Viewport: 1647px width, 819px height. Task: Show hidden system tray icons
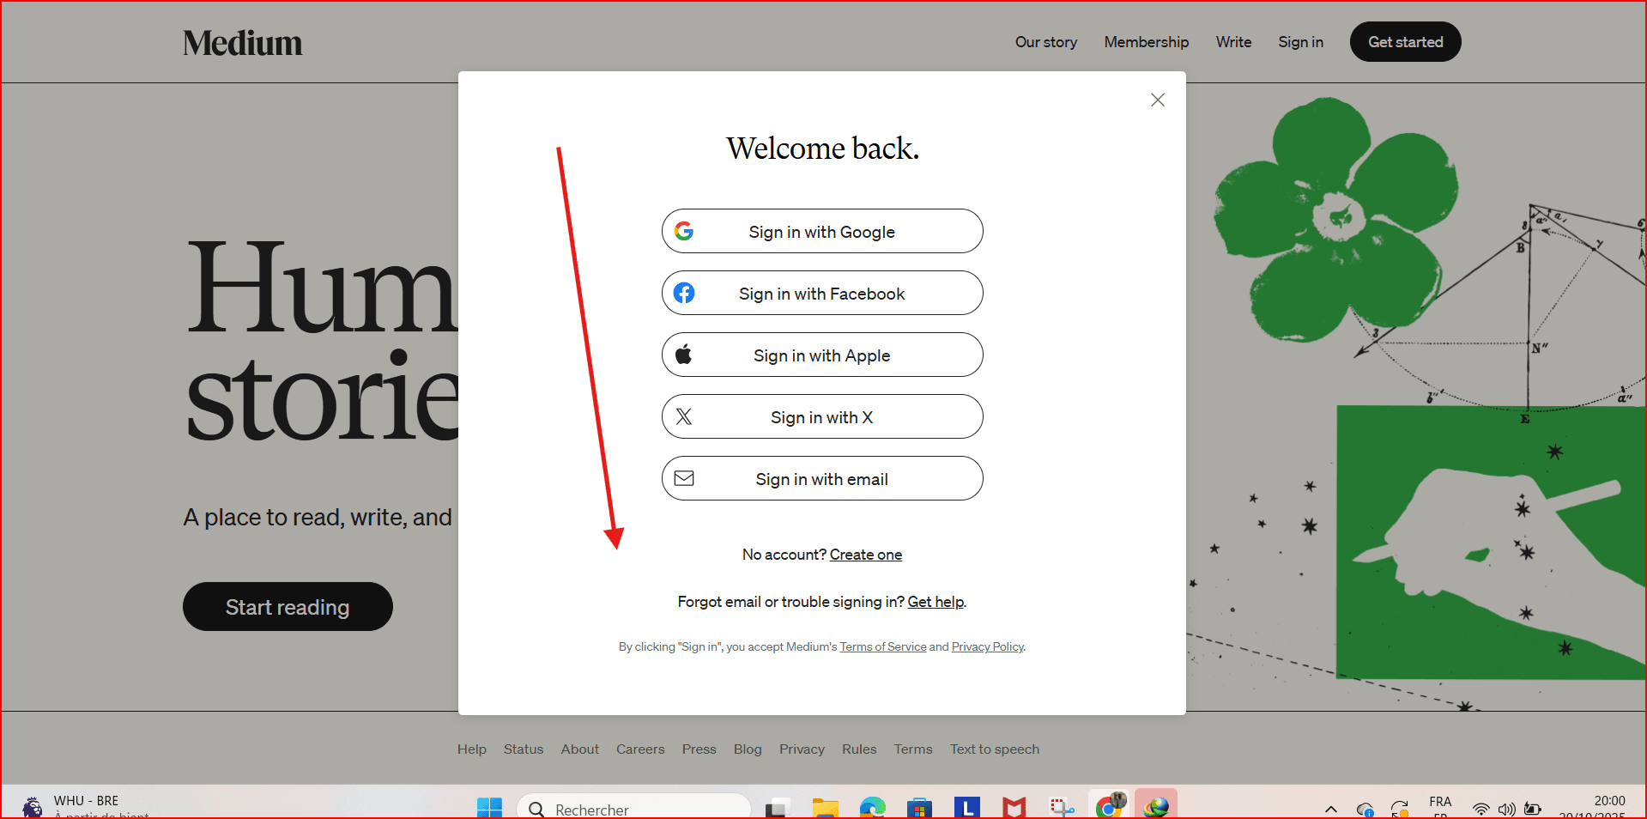click(x=1330, y=809)
